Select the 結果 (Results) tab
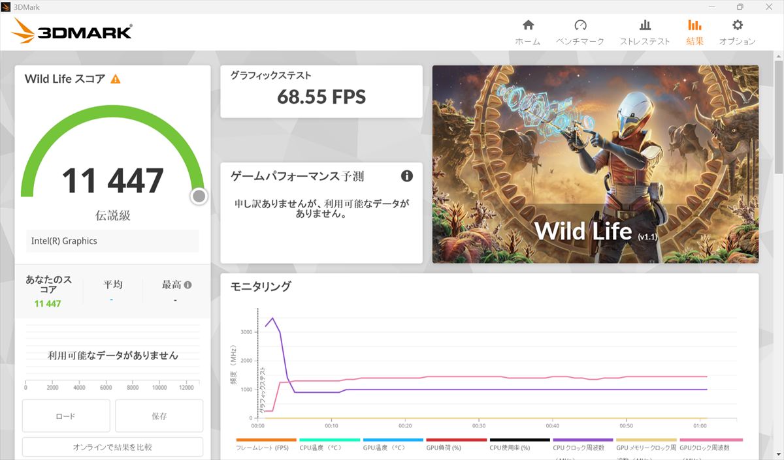The height and width of the screenshot is (460, 784). 694,32
